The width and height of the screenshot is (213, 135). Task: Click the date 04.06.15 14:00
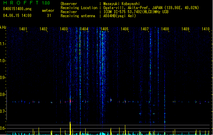tap(17, 16)
